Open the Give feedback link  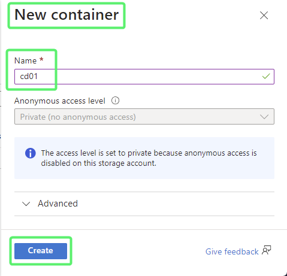point(232,251)
